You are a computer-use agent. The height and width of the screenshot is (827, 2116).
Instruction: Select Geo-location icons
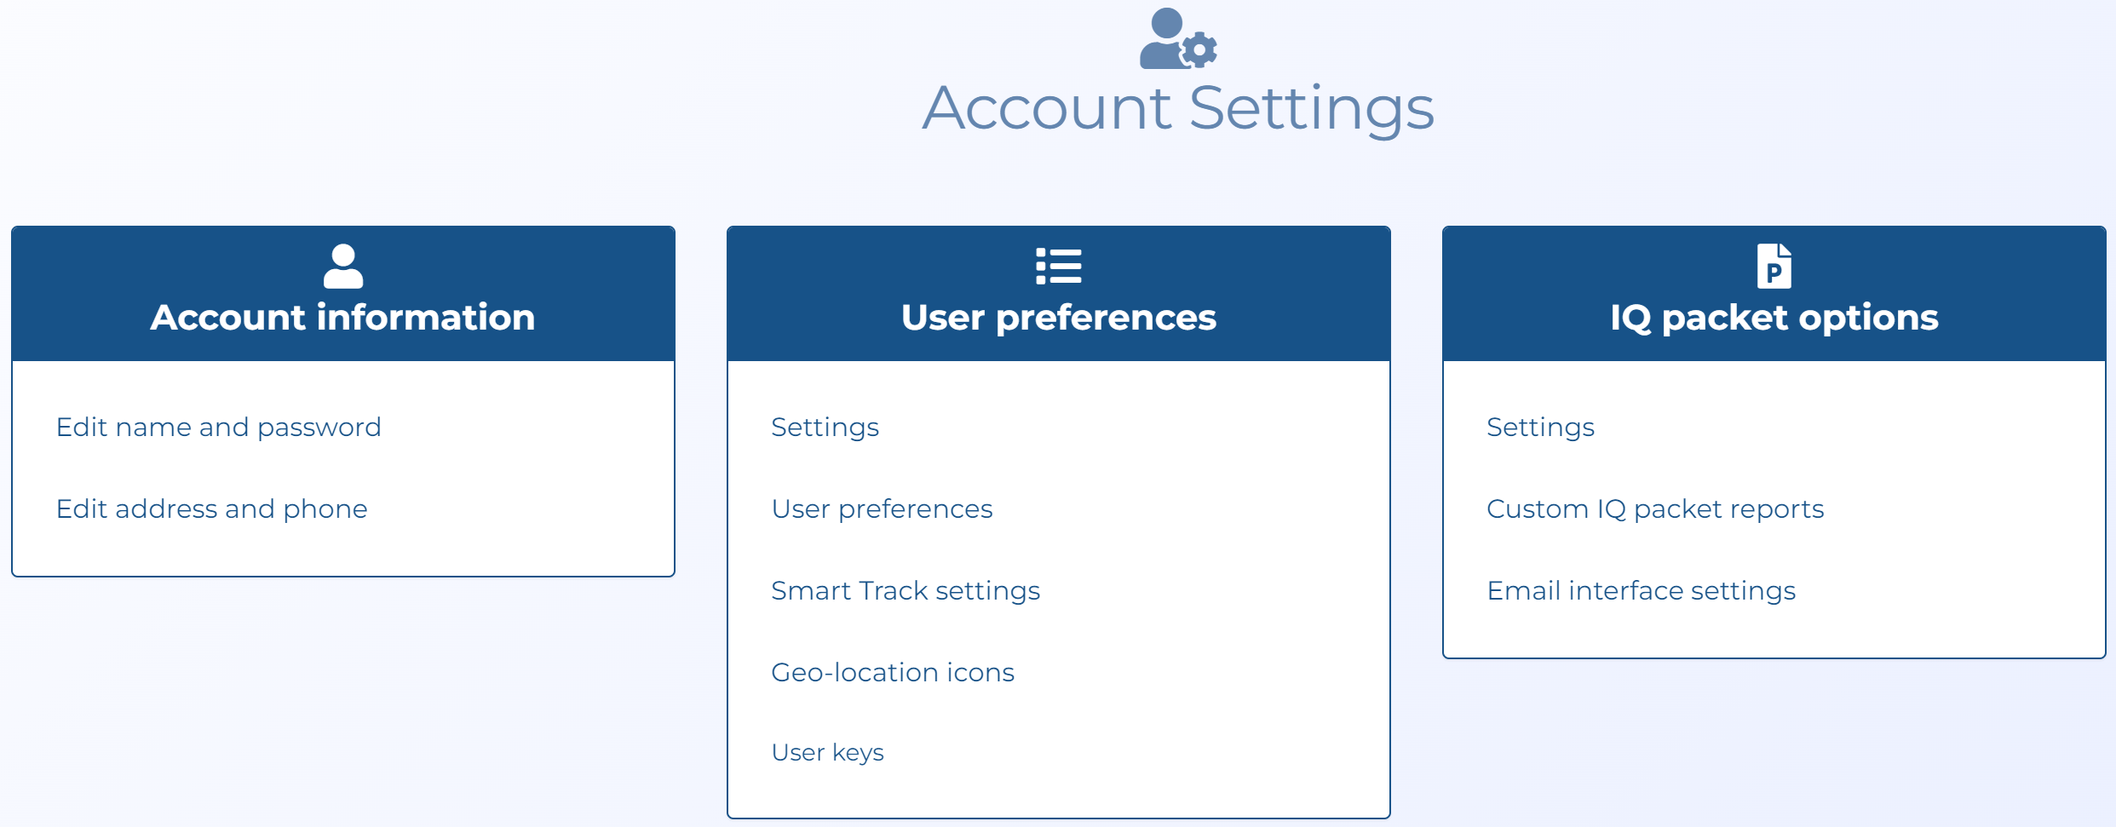(892, 672)
